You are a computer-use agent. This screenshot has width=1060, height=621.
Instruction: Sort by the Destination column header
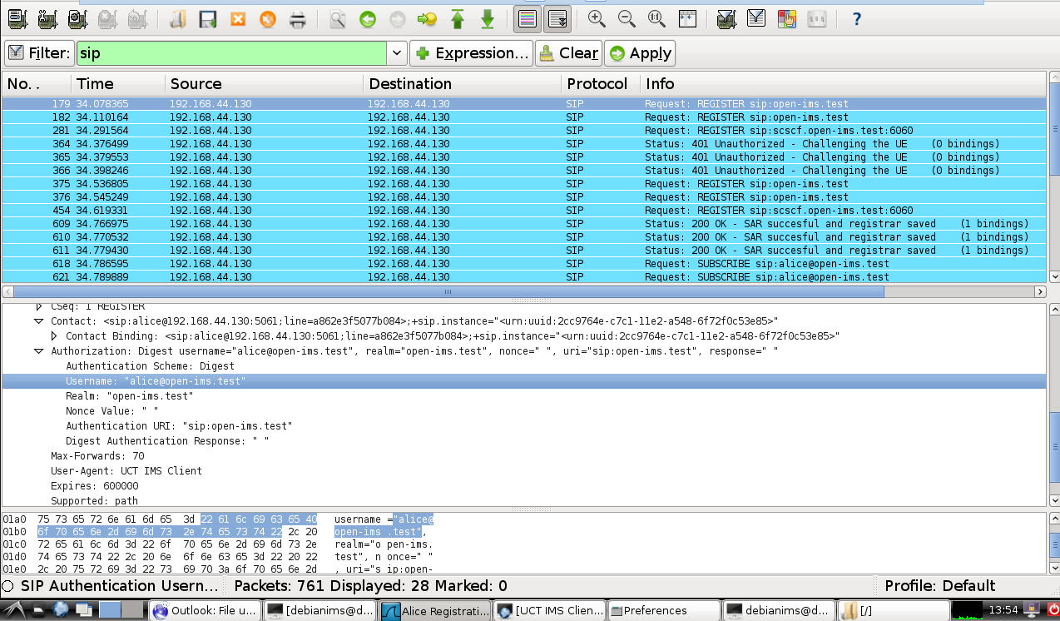[x=463, y=84]
